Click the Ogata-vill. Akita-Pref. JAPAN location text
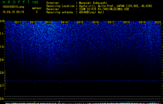The image size is (163, 104). [x=115, y=6]
